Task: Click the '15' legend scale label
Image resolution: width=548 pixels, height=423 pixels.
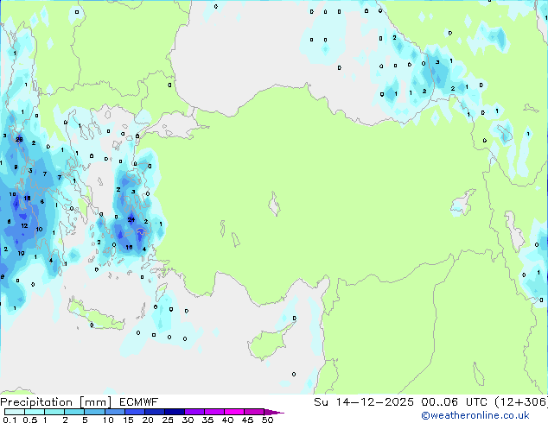Action: [128, 420]
